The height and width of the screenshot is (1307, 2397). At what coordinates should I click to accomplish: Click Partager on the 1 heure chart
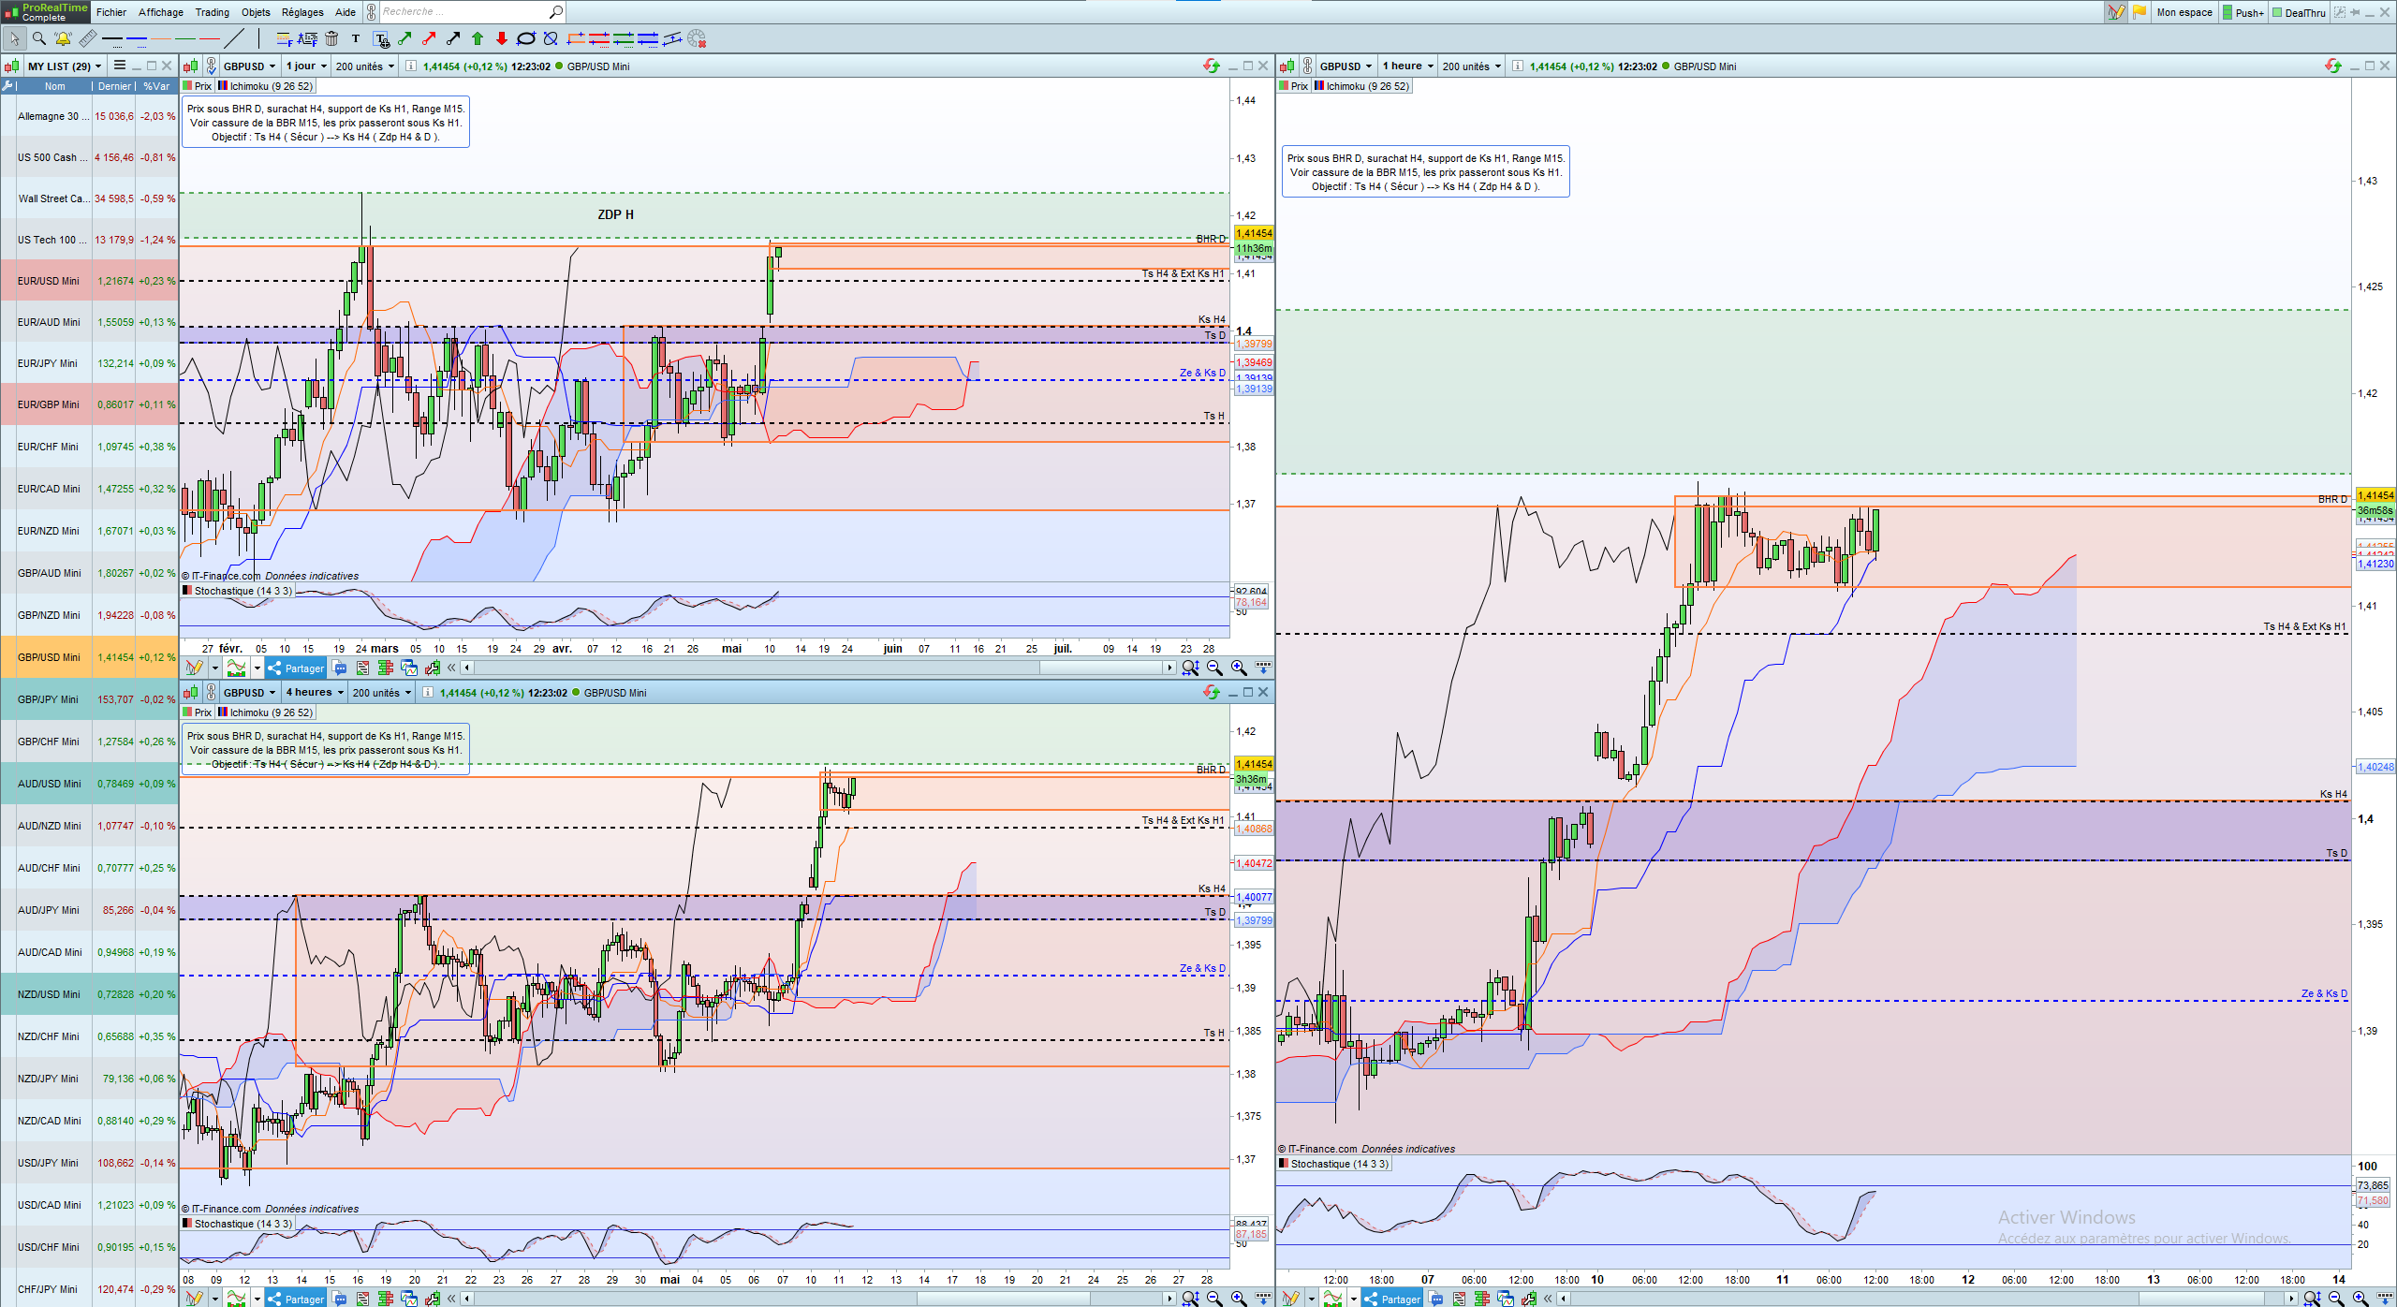[1392, 1299]
